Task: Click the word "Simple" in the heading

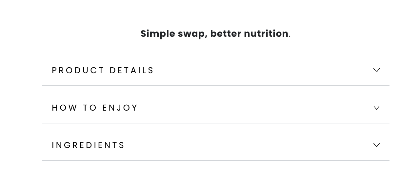Action: 158,33
